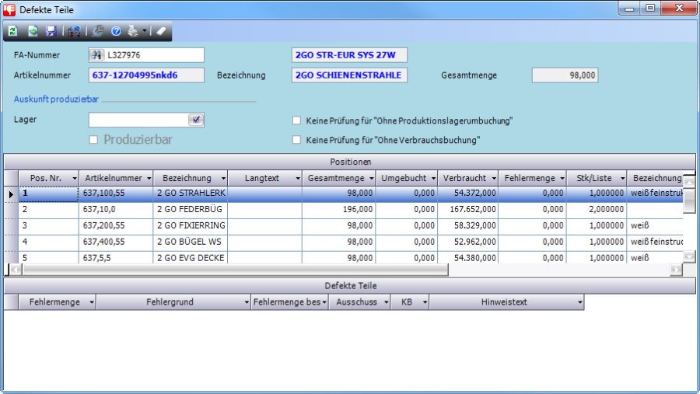Open the Lager dropdown
The image size is (700, 394).
tap(196, 120)
